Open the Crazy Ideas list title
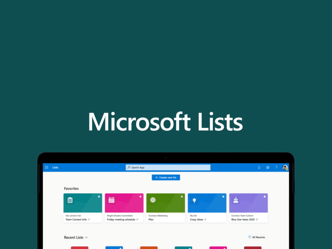332x249 pixels. [196, 219]
